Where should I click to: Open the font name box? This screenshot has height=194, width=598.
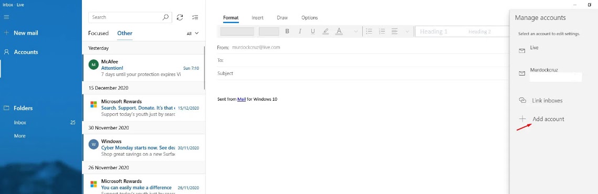click(237, 31)
